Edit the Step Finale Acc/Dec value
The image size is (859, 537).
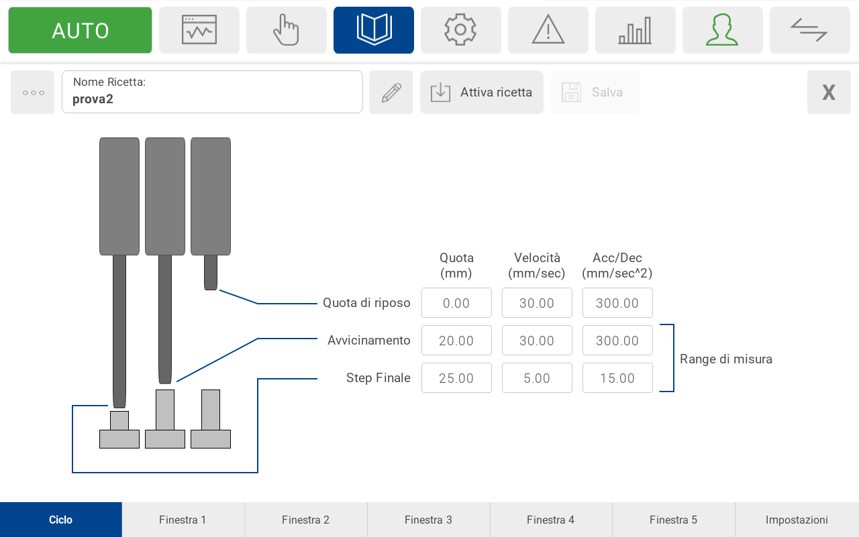click(617, 378)
